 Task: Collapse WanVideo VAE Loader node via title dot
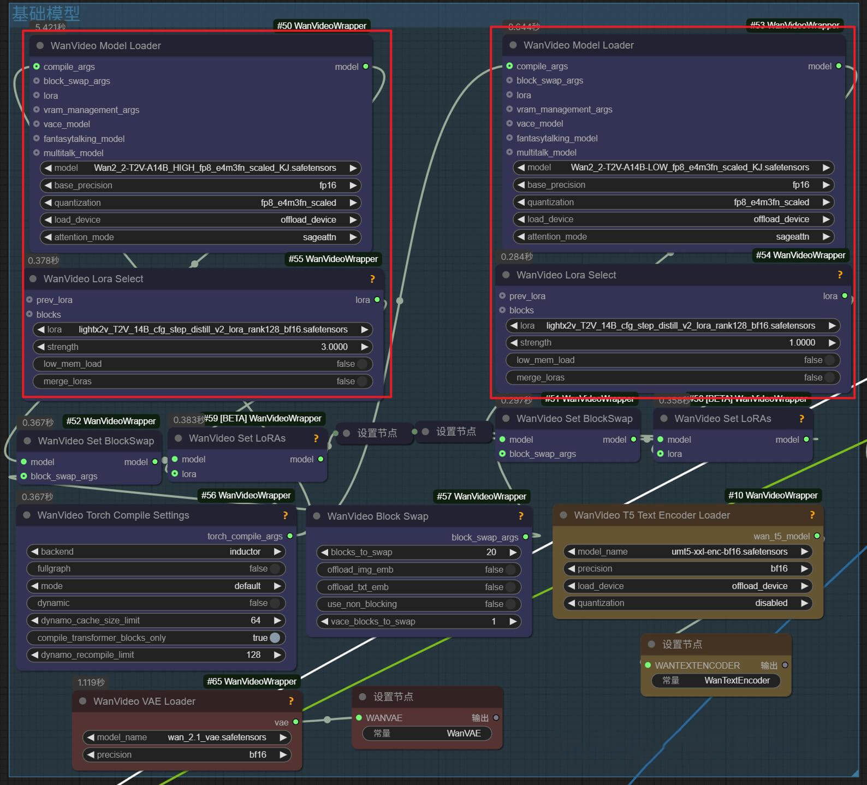click(x=82, y=701)
